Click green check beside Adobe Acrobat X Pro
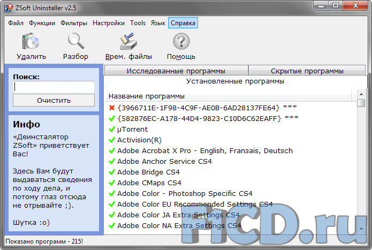 [111, 150]
